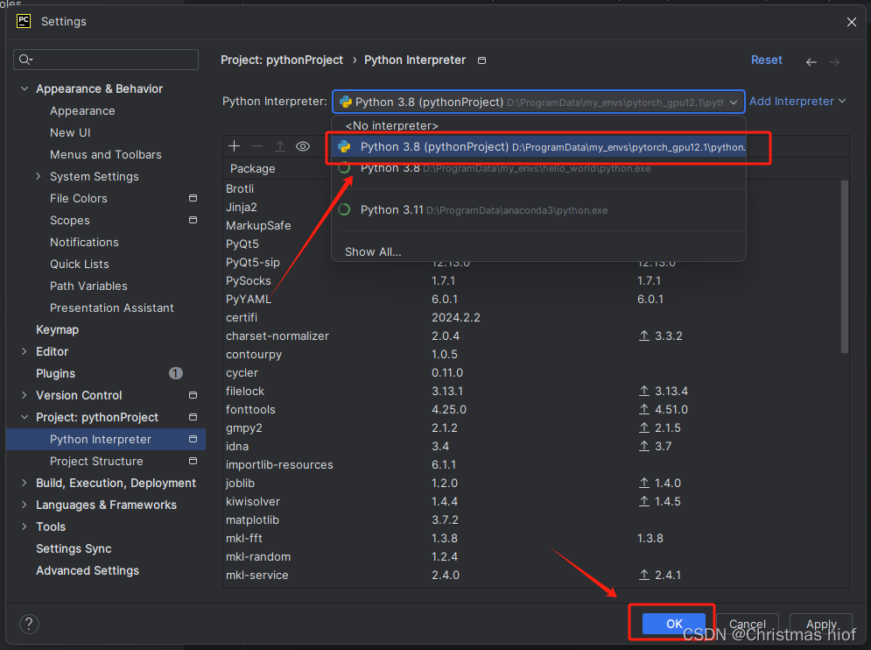Click Project: pythonProject breadcrumb
The image size is (871, 650).
(282, 60)
